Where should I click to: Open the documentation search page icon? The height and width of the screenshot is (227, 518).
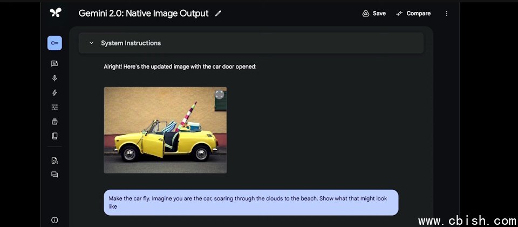(54, 161)
